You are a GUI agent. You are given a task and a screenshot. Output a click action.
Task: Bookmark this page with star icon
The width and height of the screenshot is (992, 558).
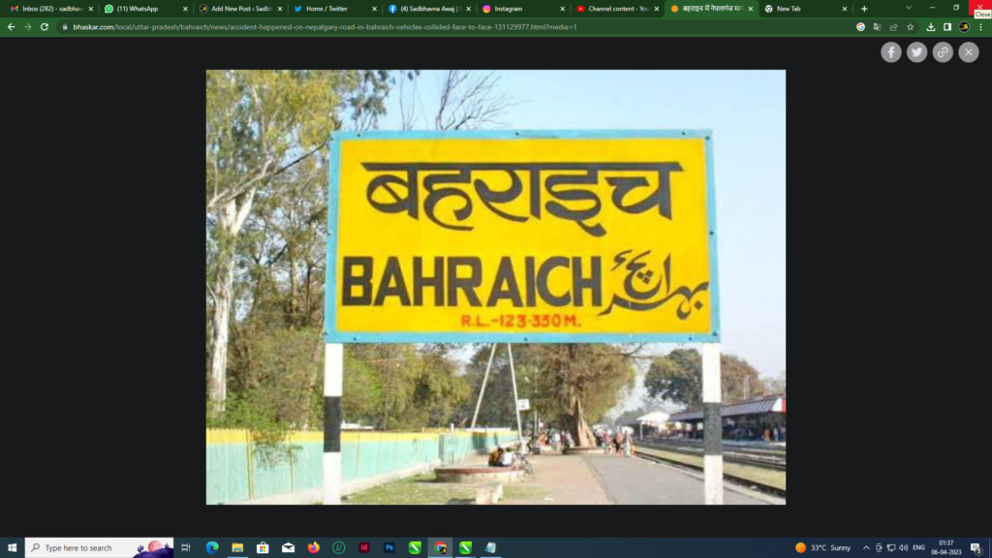910,27
